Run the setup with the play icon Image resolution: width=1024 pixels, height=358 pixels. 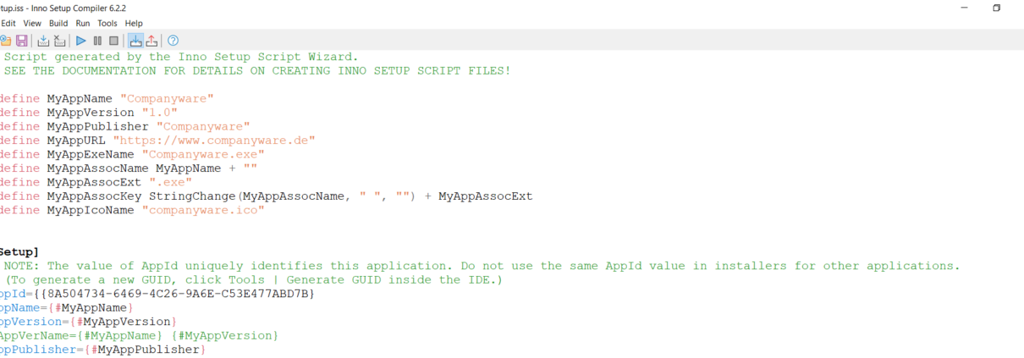pyautogui.click(x=81, y=41)
